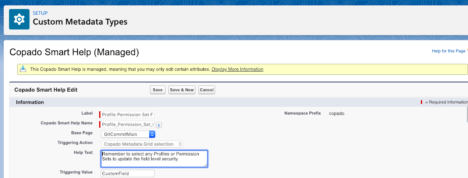
Task: Click the Triggering Action field label
Action: point(75,143)
